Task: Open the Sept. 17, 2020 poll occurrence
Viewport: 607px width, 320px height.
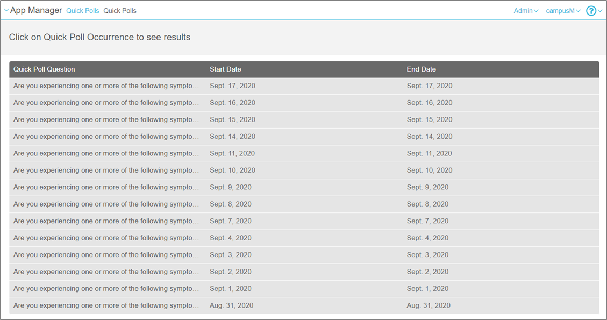Action: 106,86
